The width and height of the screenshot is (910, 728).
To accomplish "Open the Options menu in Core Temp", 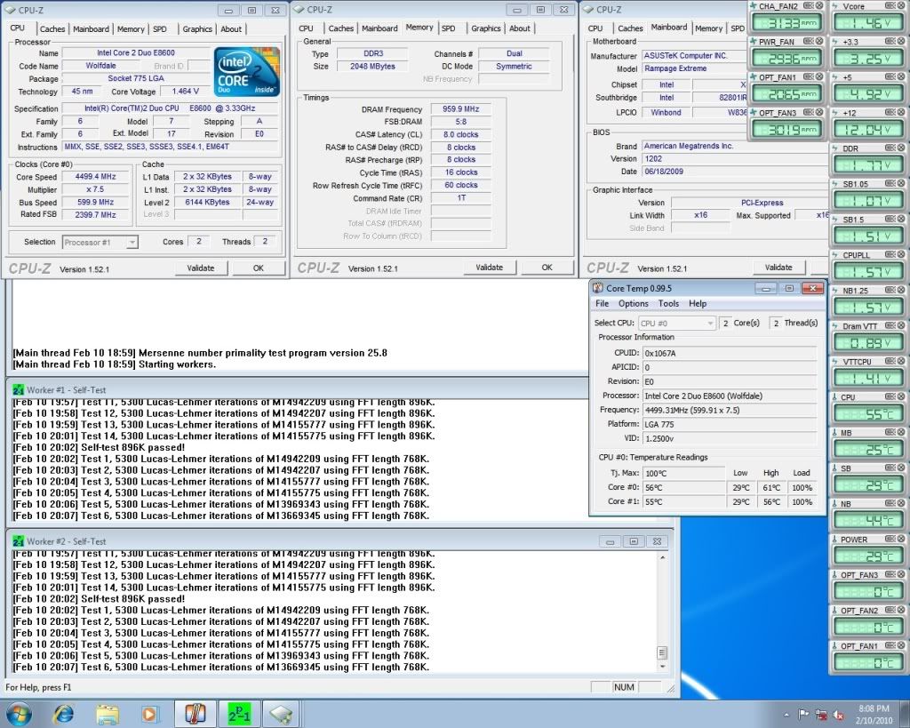I will (x=633, y=304).
